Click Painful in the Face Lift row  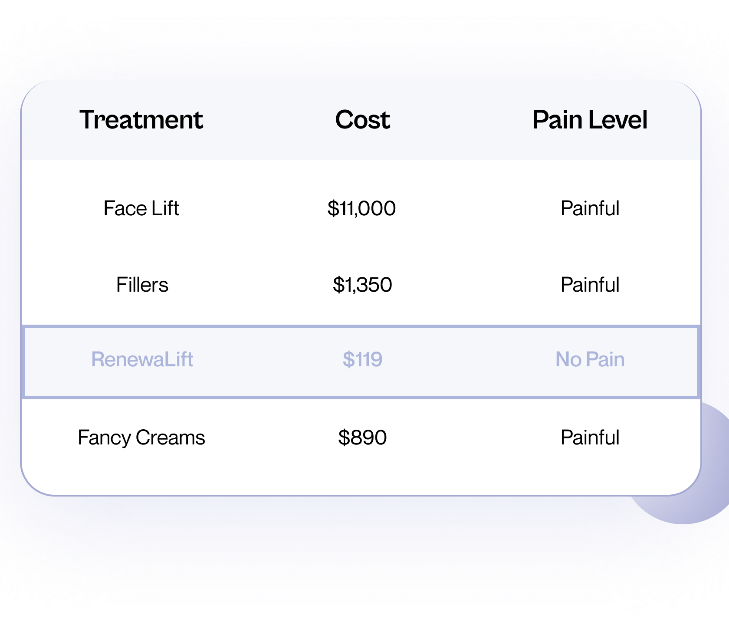(x=590, y=208)
